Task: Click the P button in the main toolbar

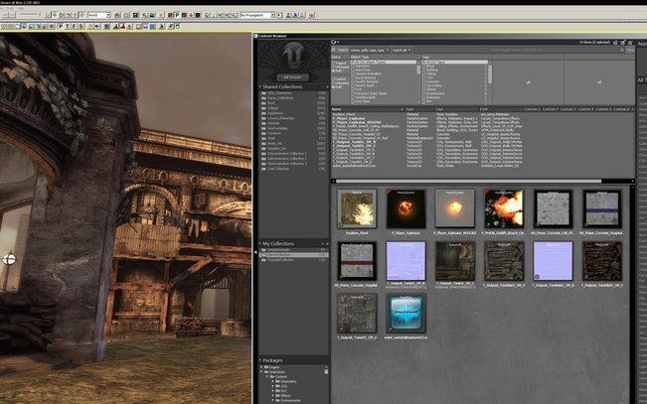Action: [x=178, y=15]
